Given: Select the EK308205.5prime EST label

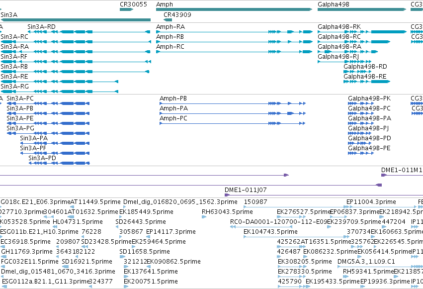Looking at the screenshot, I should (x=305, y=262).
